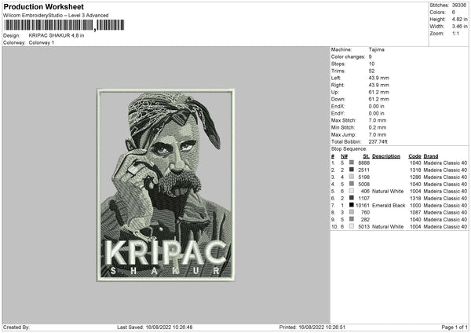The image size is (471, 333).
Task: Select the swatch in stop row 4 (5008 stitches)
Action: coord(352,184)
